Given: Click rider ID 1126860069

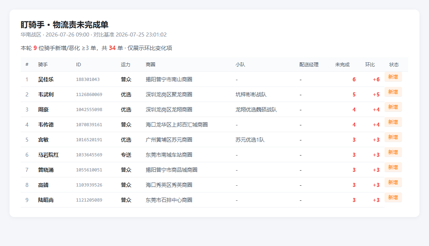Looking at the screenshot, I should [89, 94].
